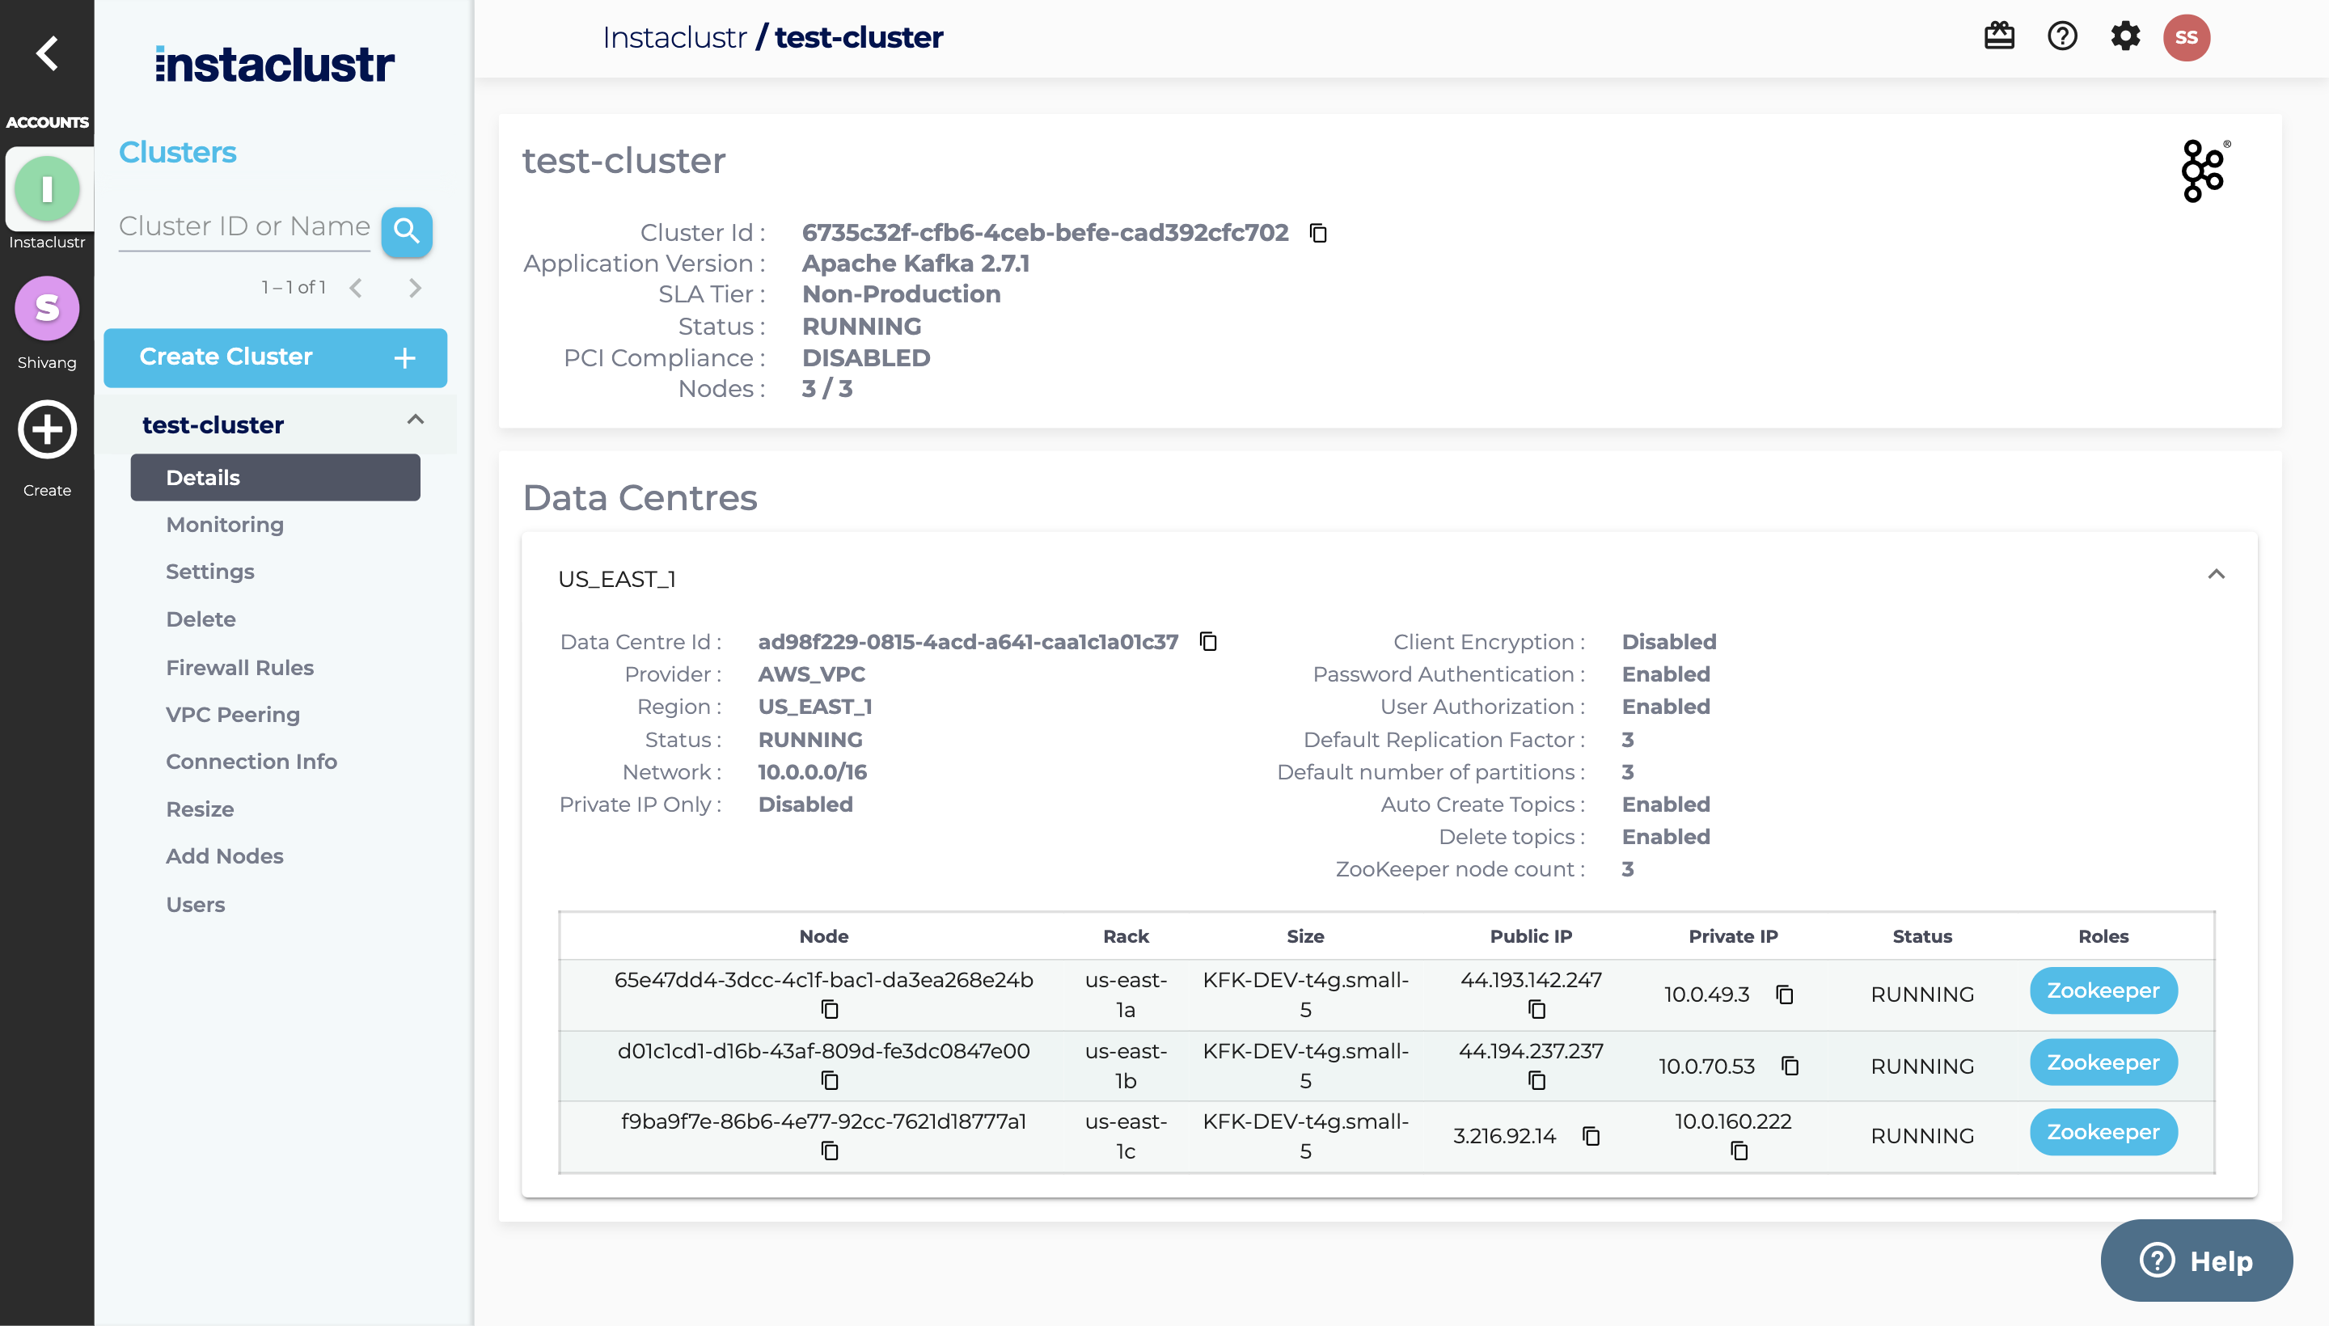Open the settings gear icon

coord(2125,36)
